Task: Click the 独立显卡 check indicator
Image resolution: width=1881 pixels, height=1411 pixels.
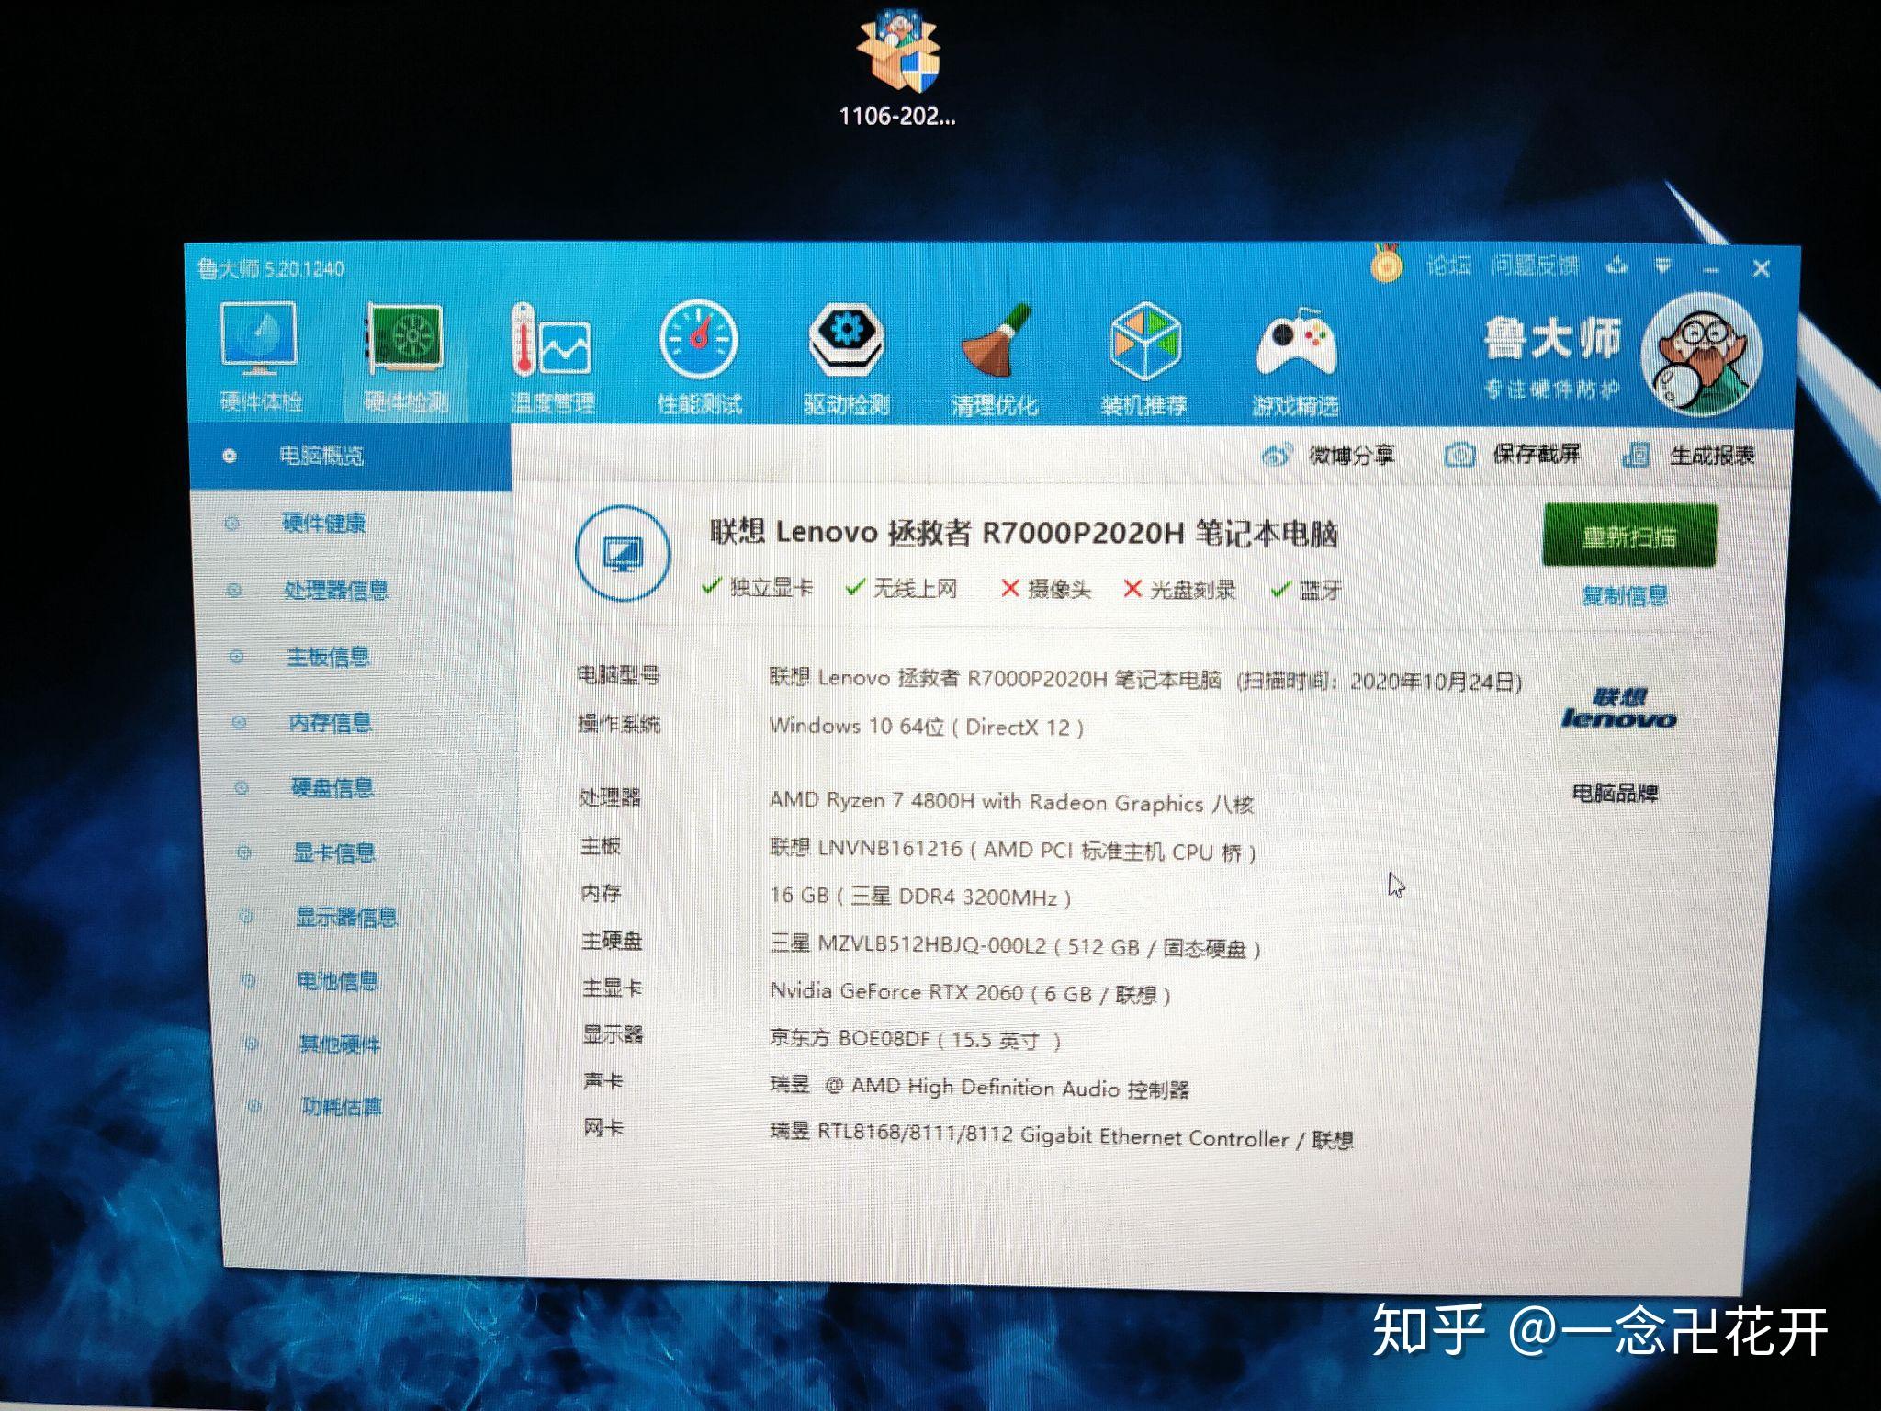Action: pyautogui.click(x=757, y=587)
